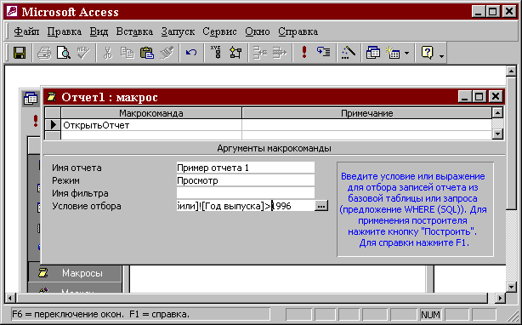
Task: Click the Undo arrow icon
Action: click(191, 53)
